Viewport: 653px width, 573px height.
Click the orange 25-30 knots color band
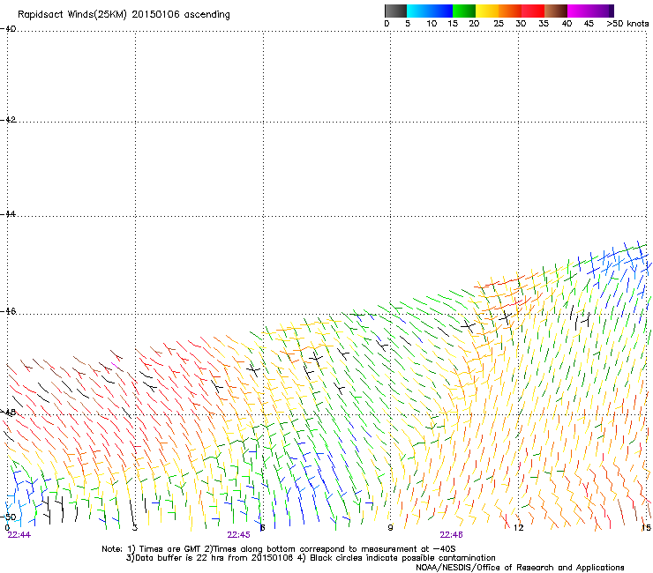point(510,11)
